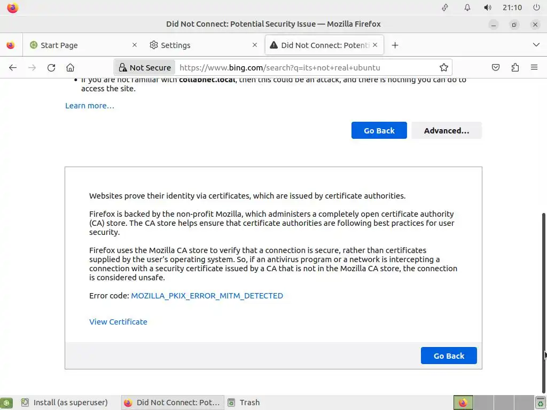This screenshot has height=410, width=547.
Task: Open the volume control in the top panel
Action: (x=488, y=7)
